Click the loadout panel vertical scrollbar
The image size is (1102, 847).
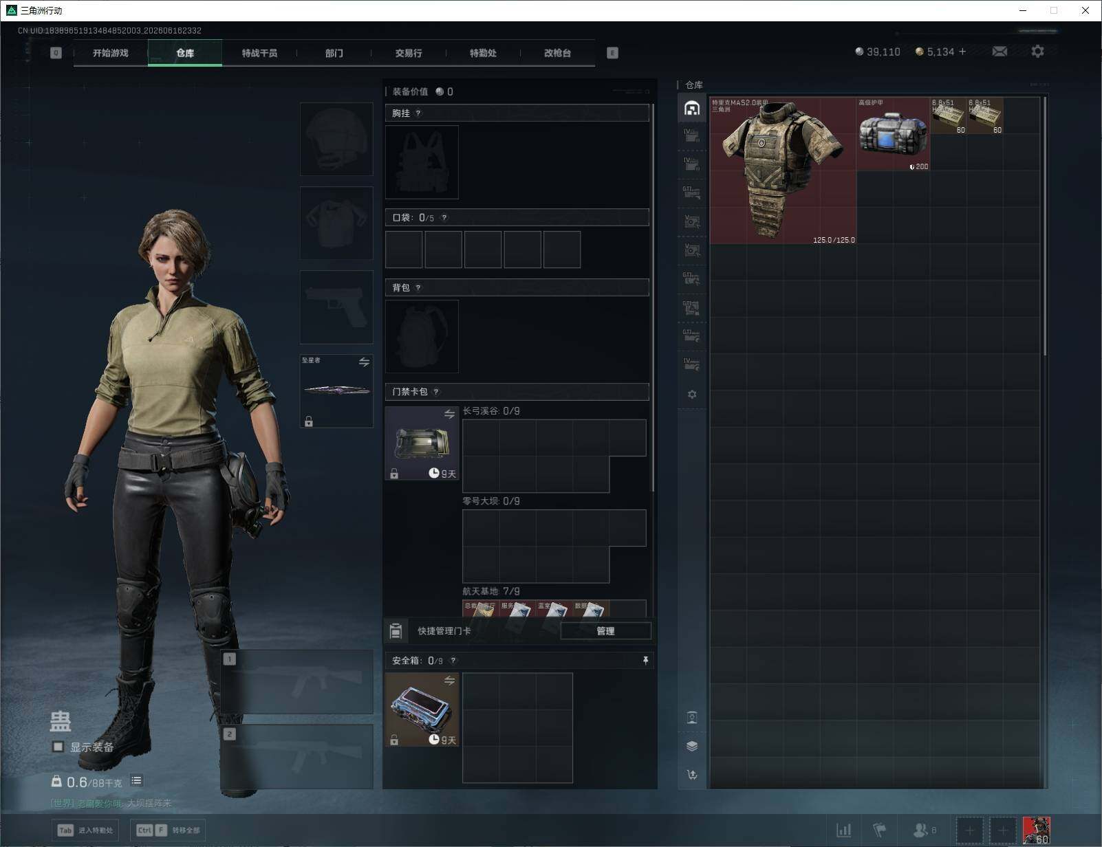pos(652,297)
